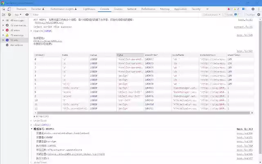
Task: Open the DevTools settings gear icon
Action: tap(253, 9)
